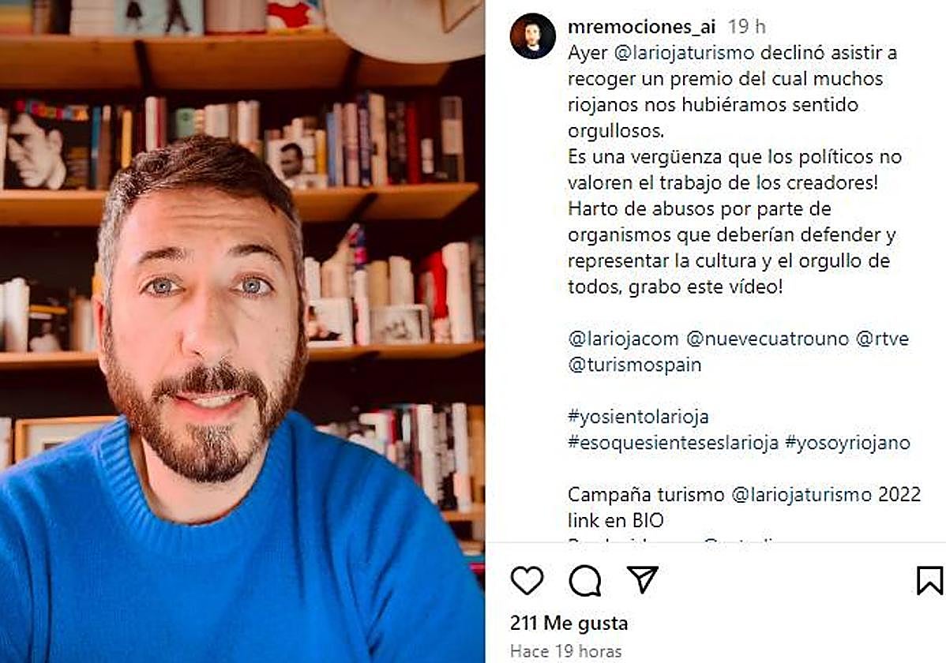Play the video of man in blue sweater
Viewport: 946px width, 663px height.
point(242,331)
